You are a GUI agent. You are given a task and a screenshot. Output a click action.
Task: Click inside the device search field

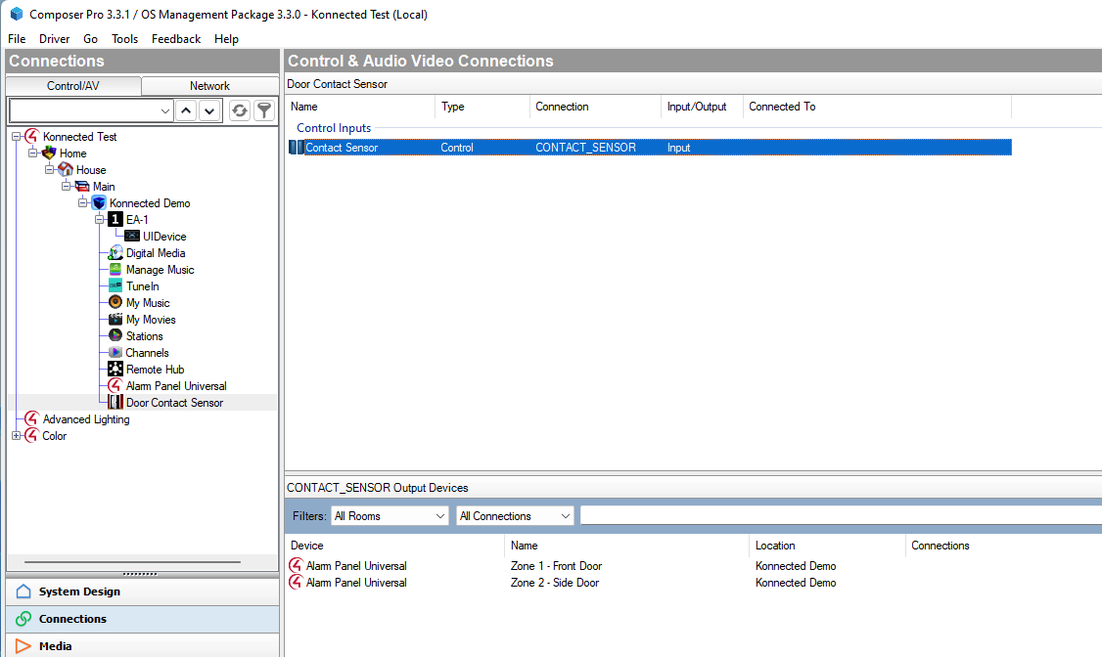(83, 110)
